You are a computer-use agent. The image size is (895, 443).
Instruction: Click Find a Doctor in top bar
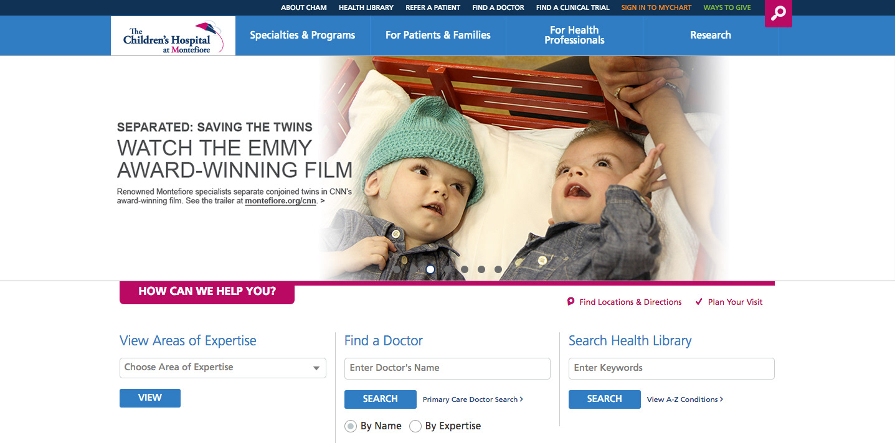[498, 7]
